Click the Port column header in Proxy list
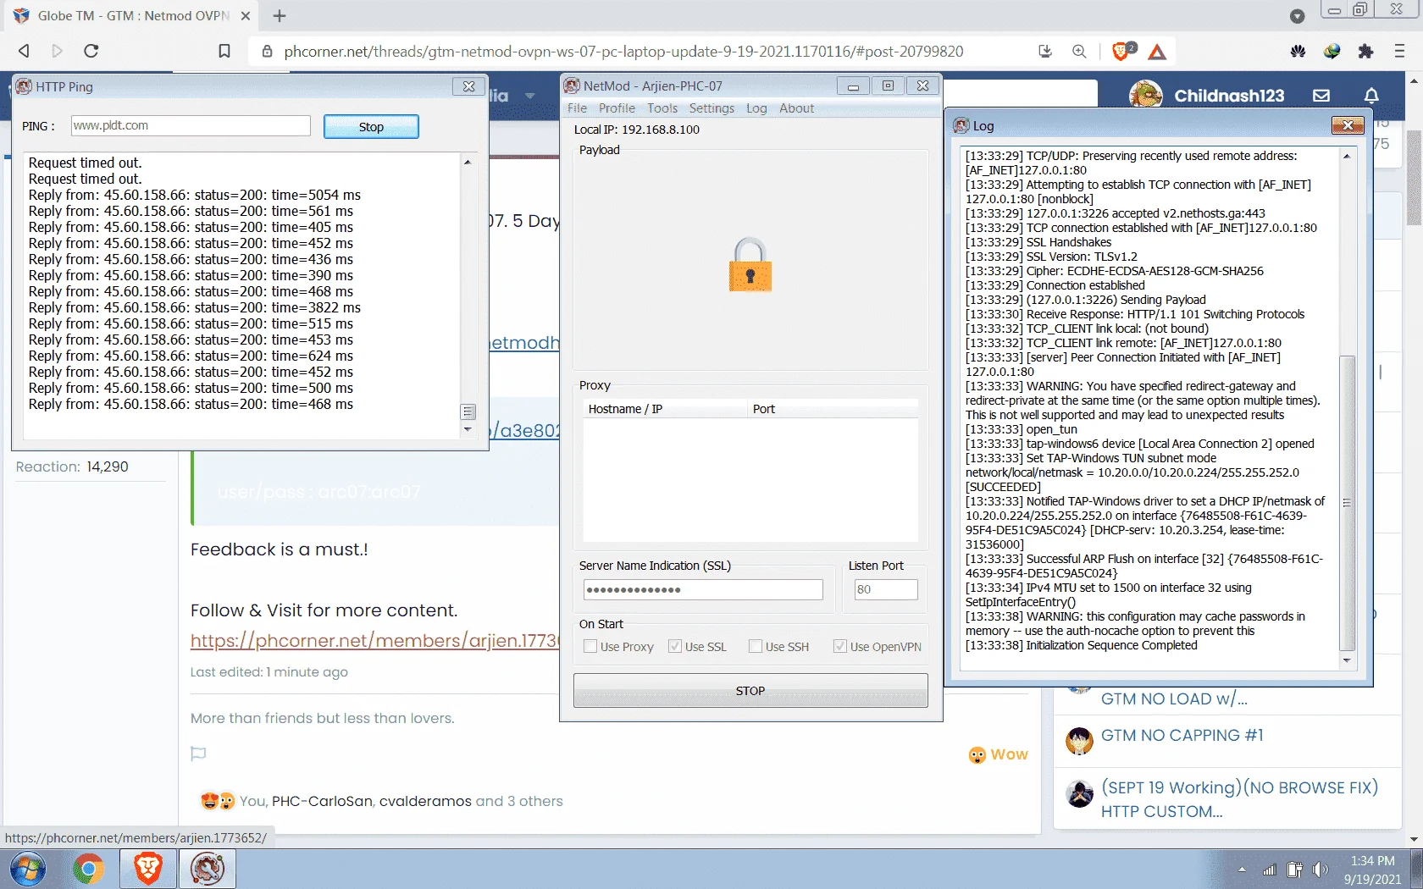The image size is (1423, 889). coord(833,409)
